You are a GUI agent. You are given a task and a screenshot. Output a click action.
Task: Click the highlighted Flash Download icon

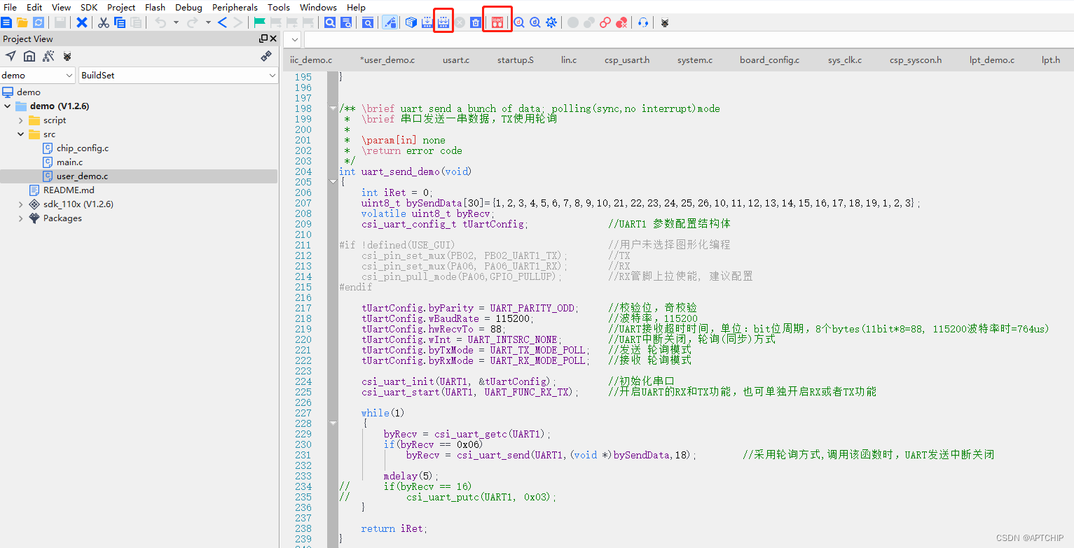443,22
